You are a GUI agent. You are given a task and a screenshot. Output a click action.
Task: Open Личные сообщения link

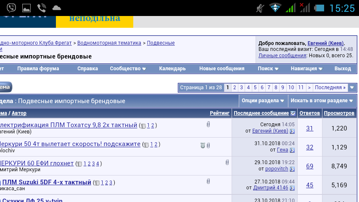pyautogui.click(x=282, y=56)
